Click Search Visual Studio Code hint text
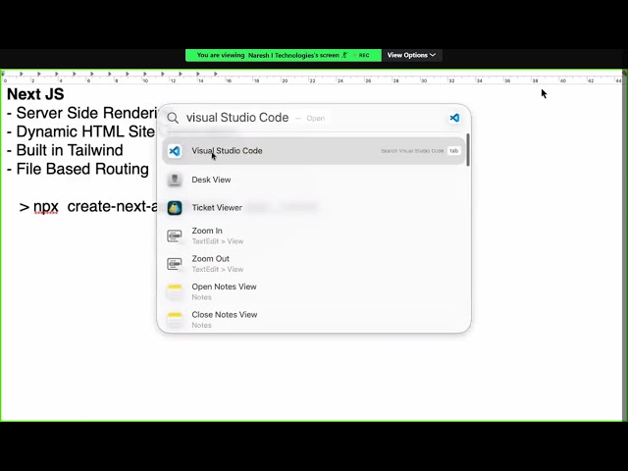Image resolution: width=628 pixels, height=471 pixels. click(412, 151)
